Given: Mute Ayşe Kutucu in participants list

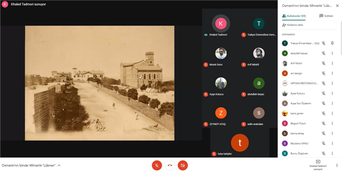Looking at the screenshot, I should (323, 93).
